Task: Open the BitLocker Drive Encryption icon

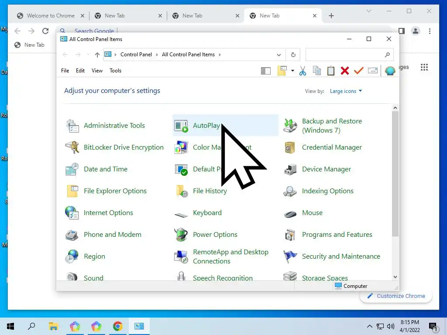Action: (72, 147)
